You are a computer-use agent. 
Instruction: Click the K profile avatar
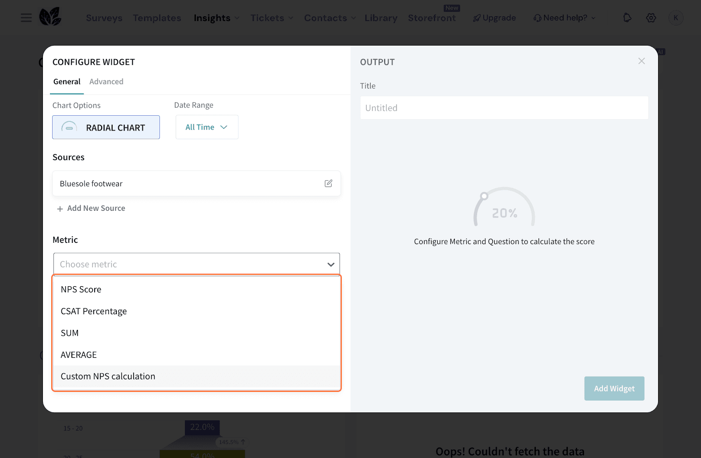click(676, 18)
